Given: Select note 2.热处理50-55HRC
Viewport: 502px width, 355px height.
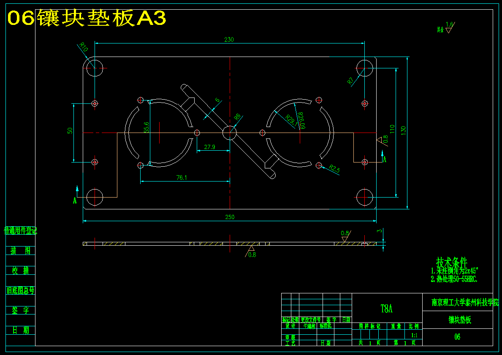Looking at the screenshot, I should [x=454, y=279].
